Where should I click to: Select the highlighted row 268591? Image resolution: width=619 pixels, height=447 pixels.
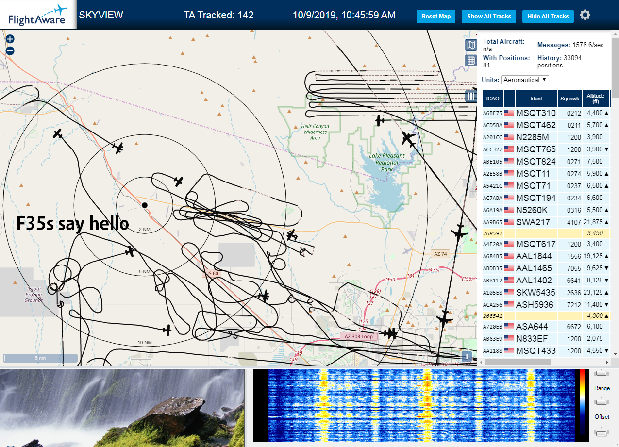click(x=546, y=233)
